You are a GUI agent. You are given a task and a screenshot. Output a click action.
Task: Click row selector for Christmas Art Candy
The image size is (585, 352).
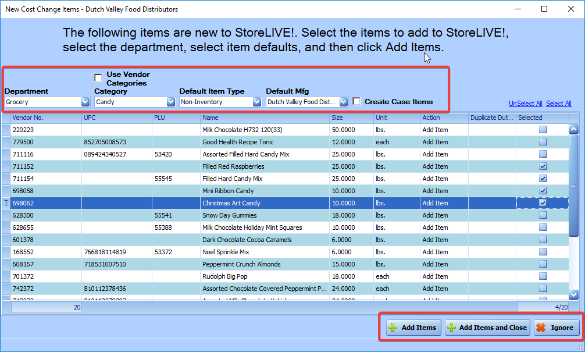[x=6, y=203]
